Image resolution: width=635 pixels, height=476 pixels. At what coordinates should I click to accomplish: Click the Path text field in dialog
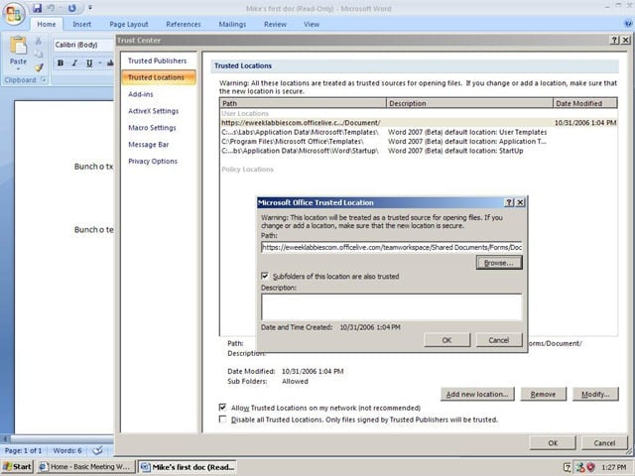[x=392, y=247]
